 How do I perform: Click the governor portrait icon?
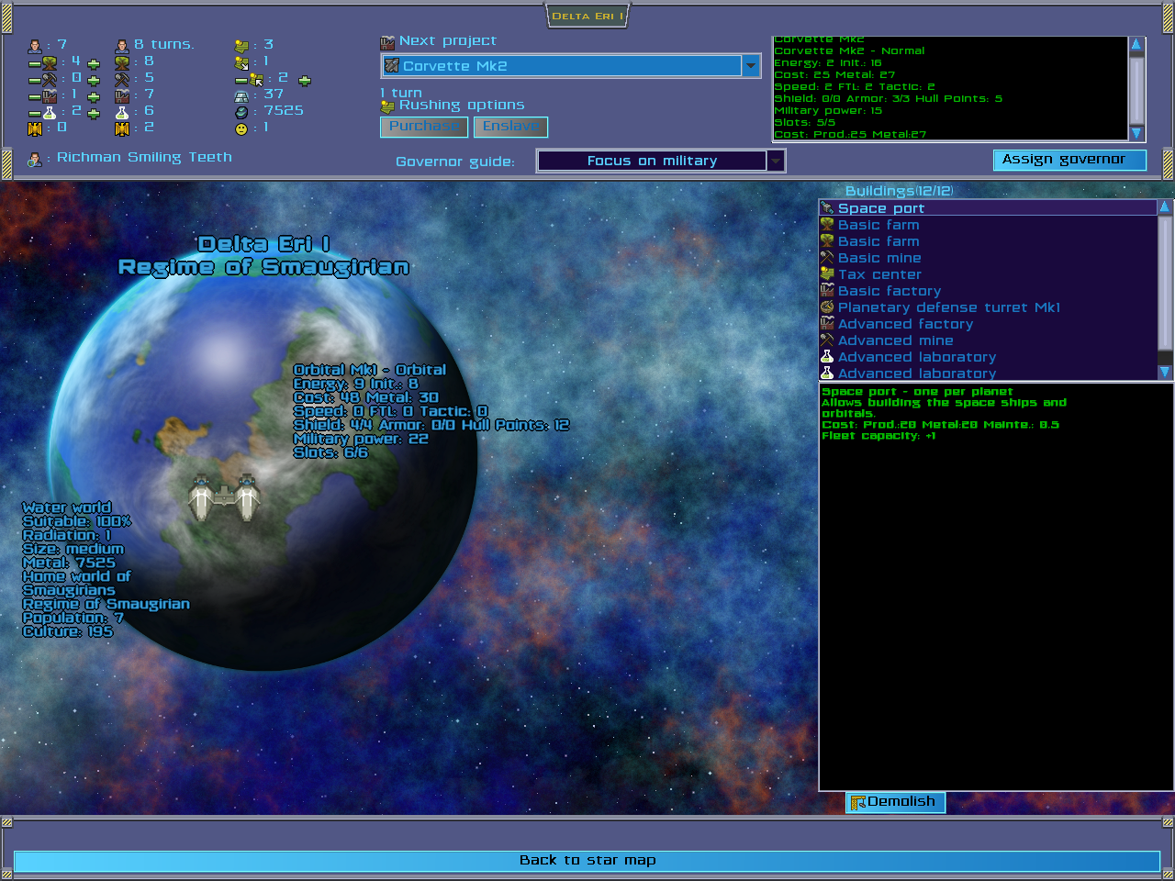[35, 159]
